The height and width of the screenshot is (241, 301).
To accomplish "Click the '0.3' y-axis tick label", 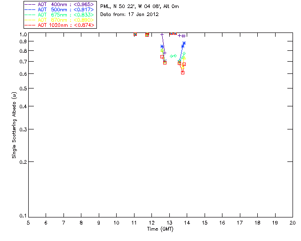I will point(23,129).
